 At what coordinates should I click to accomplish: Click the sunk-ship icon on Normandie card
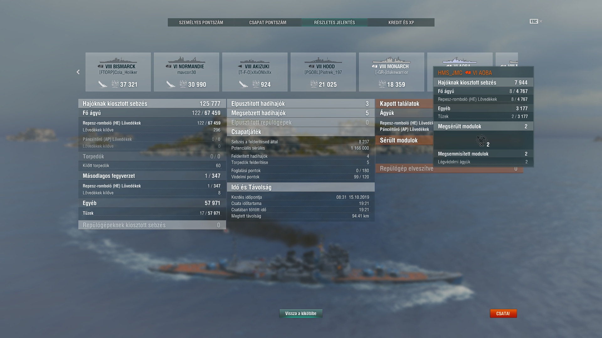click(x=171, y=84)
